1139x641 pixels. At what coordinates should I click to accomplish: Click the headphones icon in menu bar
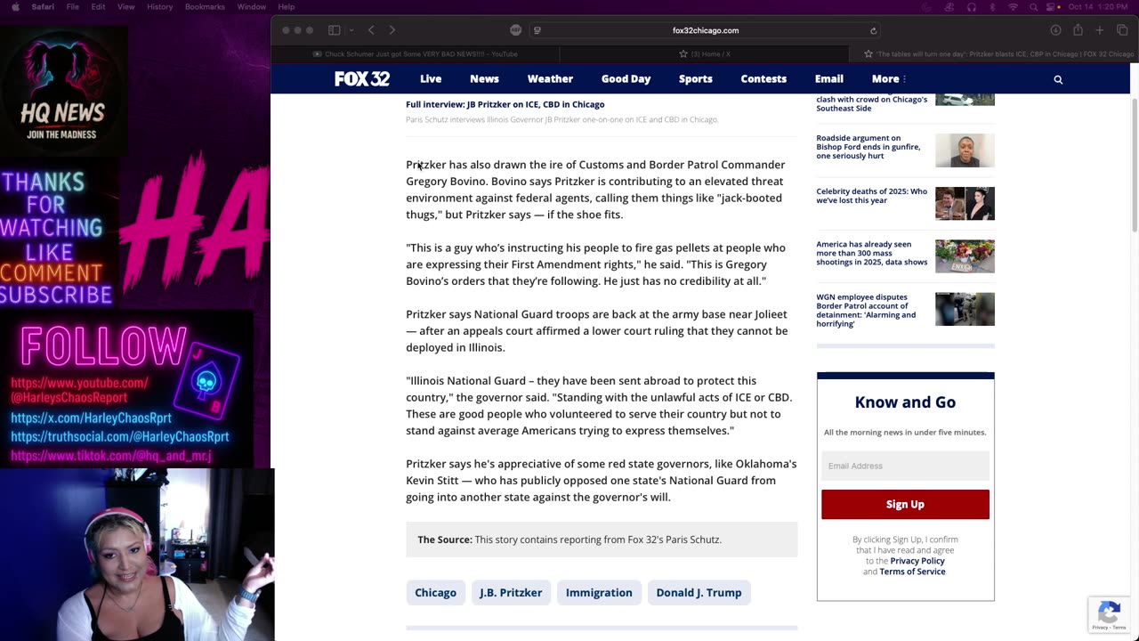(971, 6)
